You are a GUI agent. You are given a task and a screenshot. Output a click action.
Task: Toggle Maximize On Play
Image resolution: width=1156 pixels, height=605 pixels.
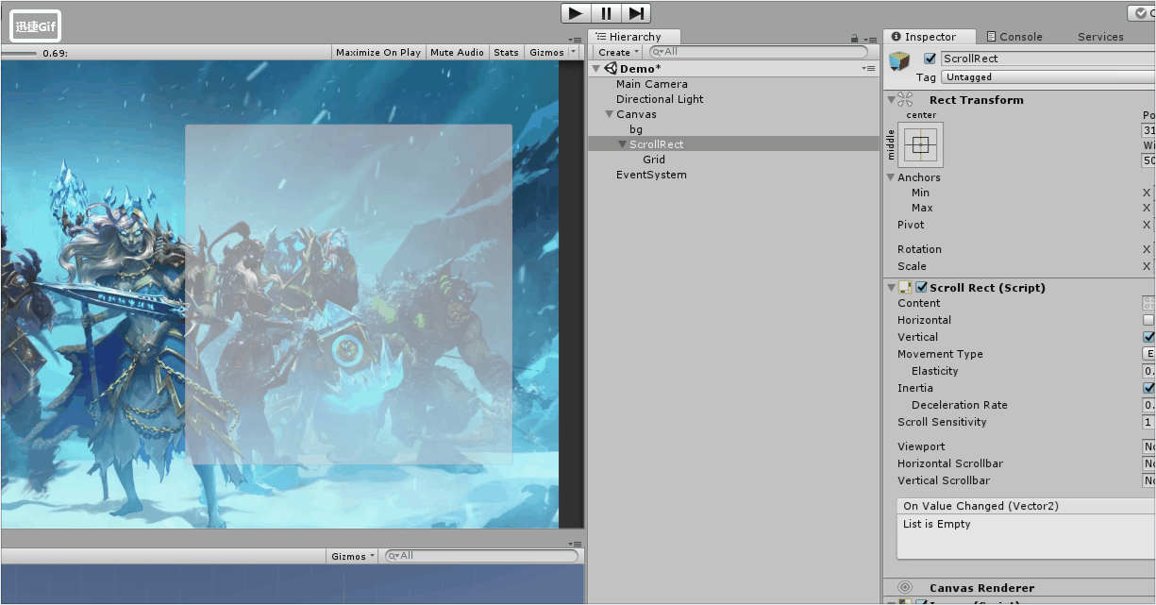378,53
